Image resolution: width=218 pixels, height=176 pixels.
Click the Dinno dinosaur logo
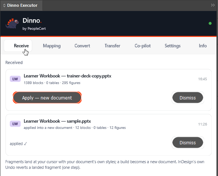[x=12, y=23]
